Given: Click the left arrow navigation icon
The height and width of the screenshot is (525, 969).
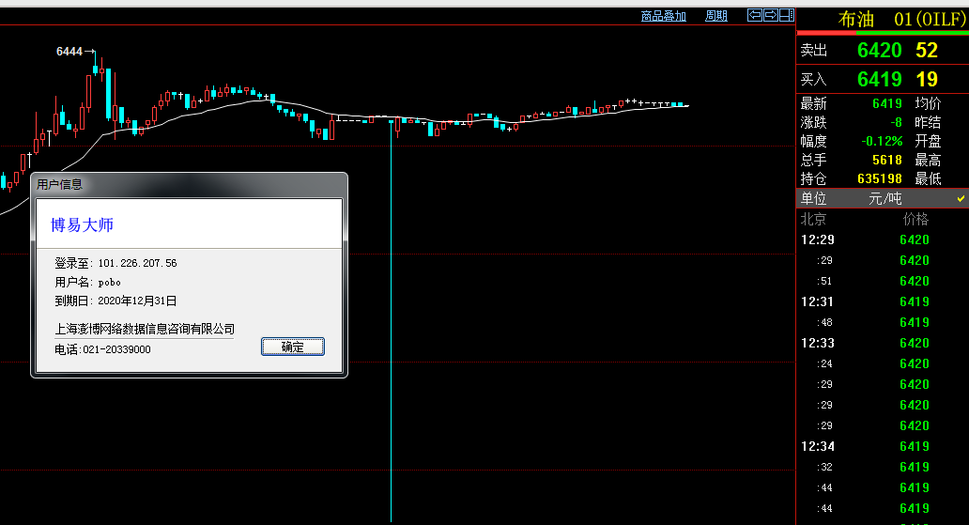Looking at the screenshot, I should click(754, 15).
